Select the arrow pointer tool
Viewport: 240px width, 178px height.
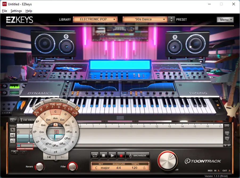tap(13, 130)
